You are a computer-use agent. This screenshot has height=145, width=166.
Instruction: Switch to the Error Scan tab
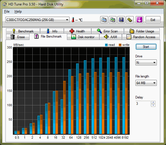[x=108, y=31]
